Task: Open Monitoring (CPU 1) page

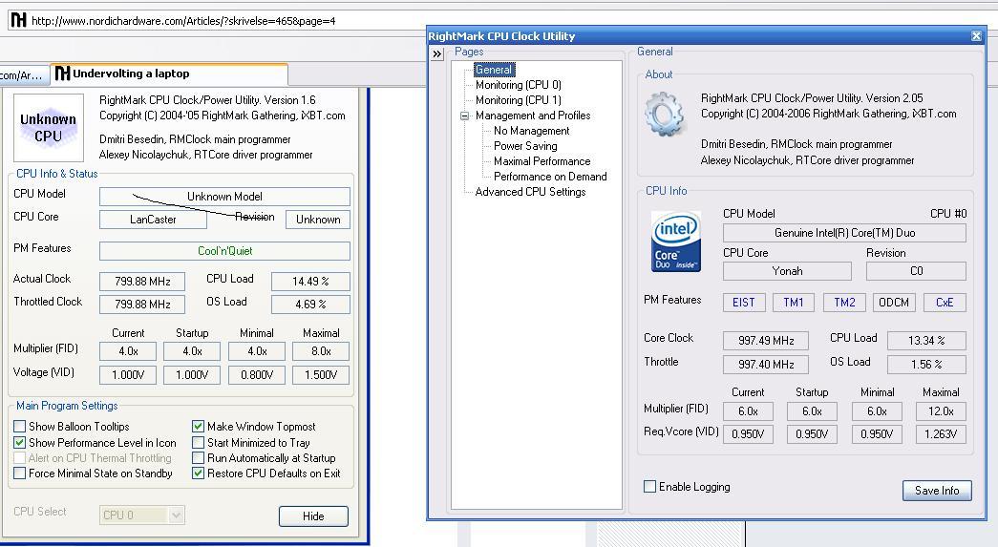Action: click(518, 100)
